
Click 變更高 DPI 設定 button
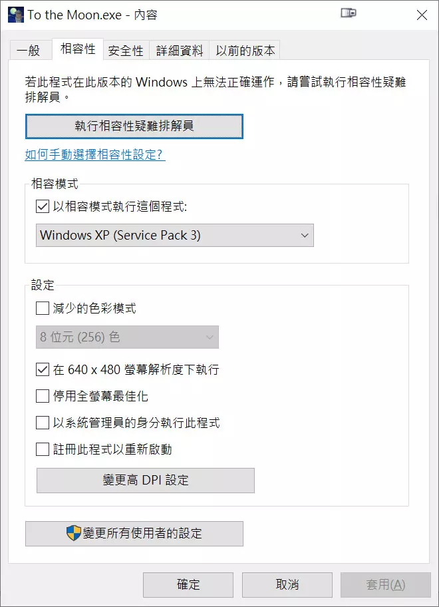click(145, 480)
